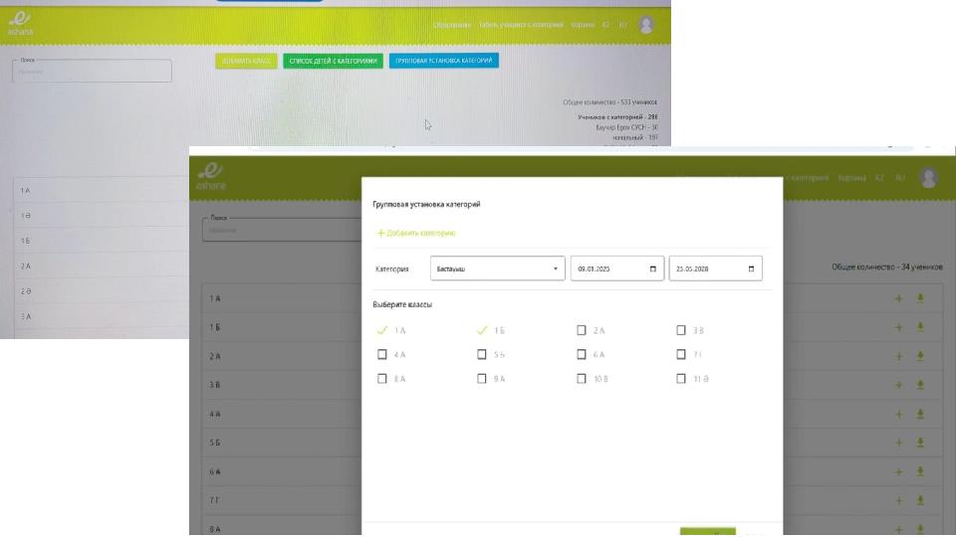Check the 2 А class checkbox
Screen dimensions: 956x537
pyautogui.click(x=581, y=330)
